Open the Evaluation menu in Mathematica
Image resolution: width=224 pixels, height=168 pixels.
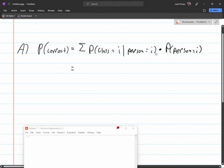71,133
